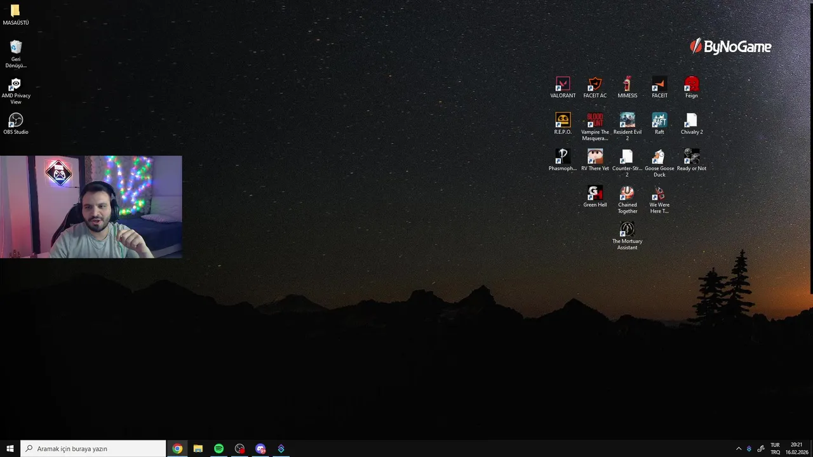Select the We Were Here Together shortcut

(x=659, y=200)
